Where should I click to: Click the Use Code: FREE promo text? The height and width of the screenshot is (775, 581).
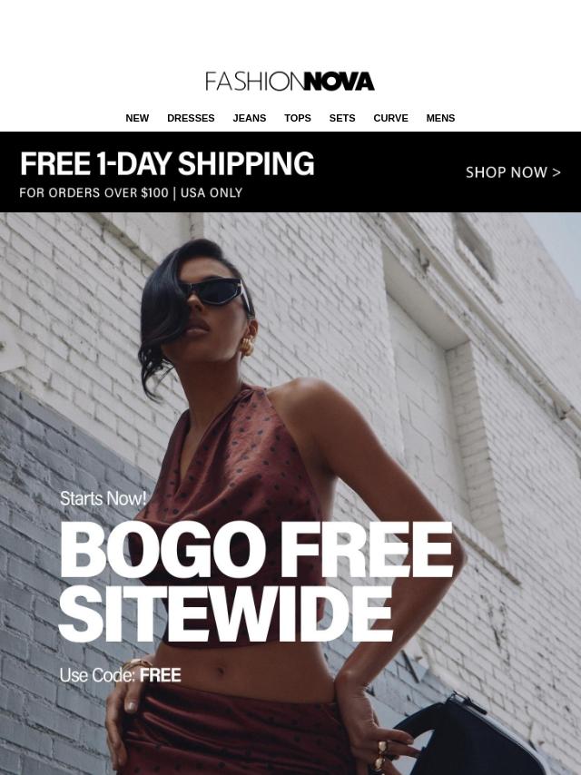[x=120, y=675]
